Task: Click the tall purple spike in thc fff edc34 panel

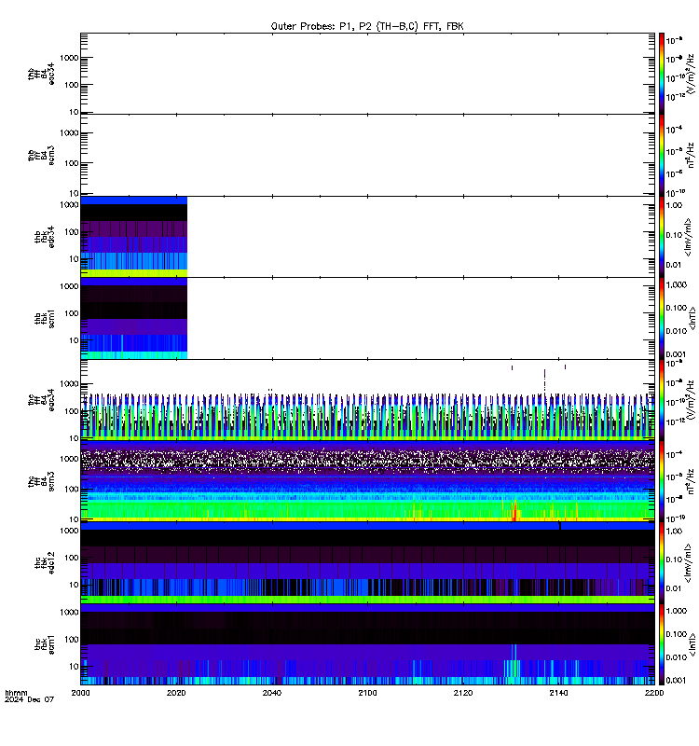Action: click(x=544, y=380)
